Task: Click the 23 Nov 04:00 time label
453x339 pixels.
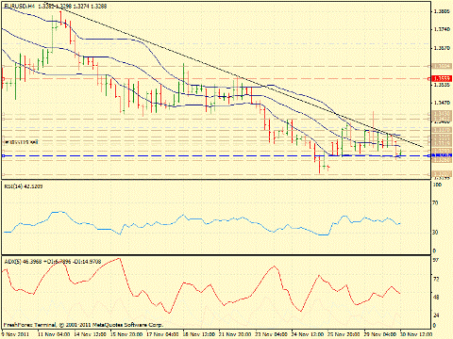Action: tap(271, 334)
